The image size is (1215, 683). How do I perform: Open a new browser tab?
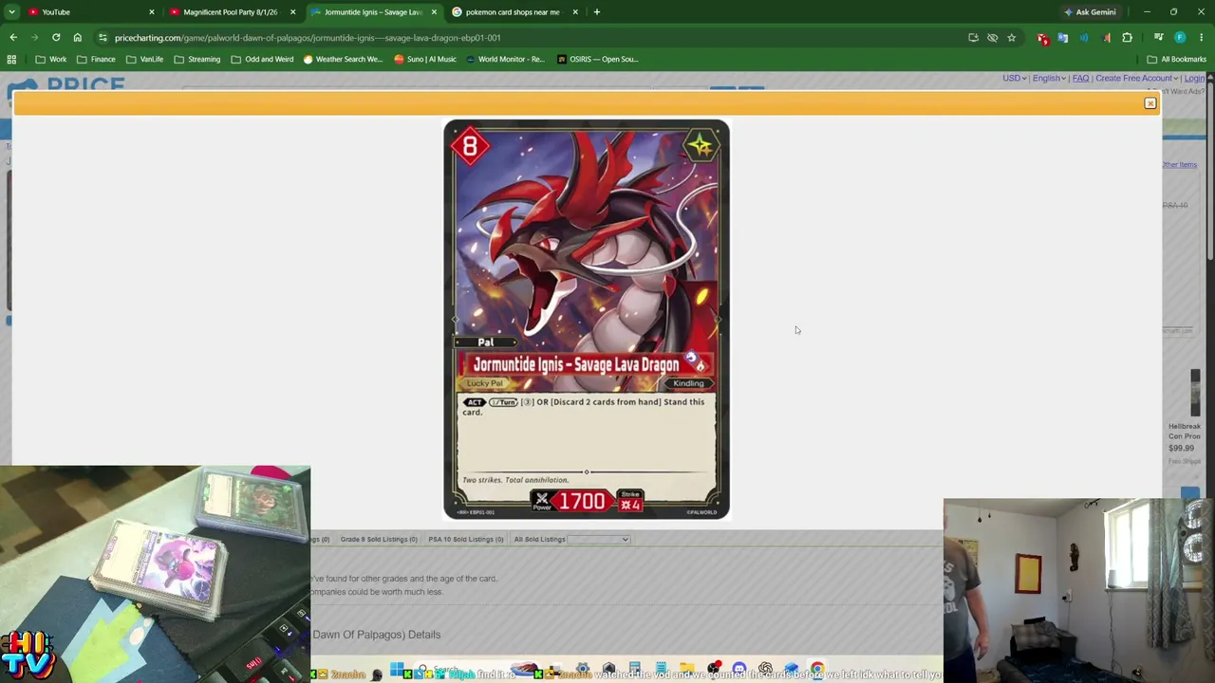tap(596, 12)
